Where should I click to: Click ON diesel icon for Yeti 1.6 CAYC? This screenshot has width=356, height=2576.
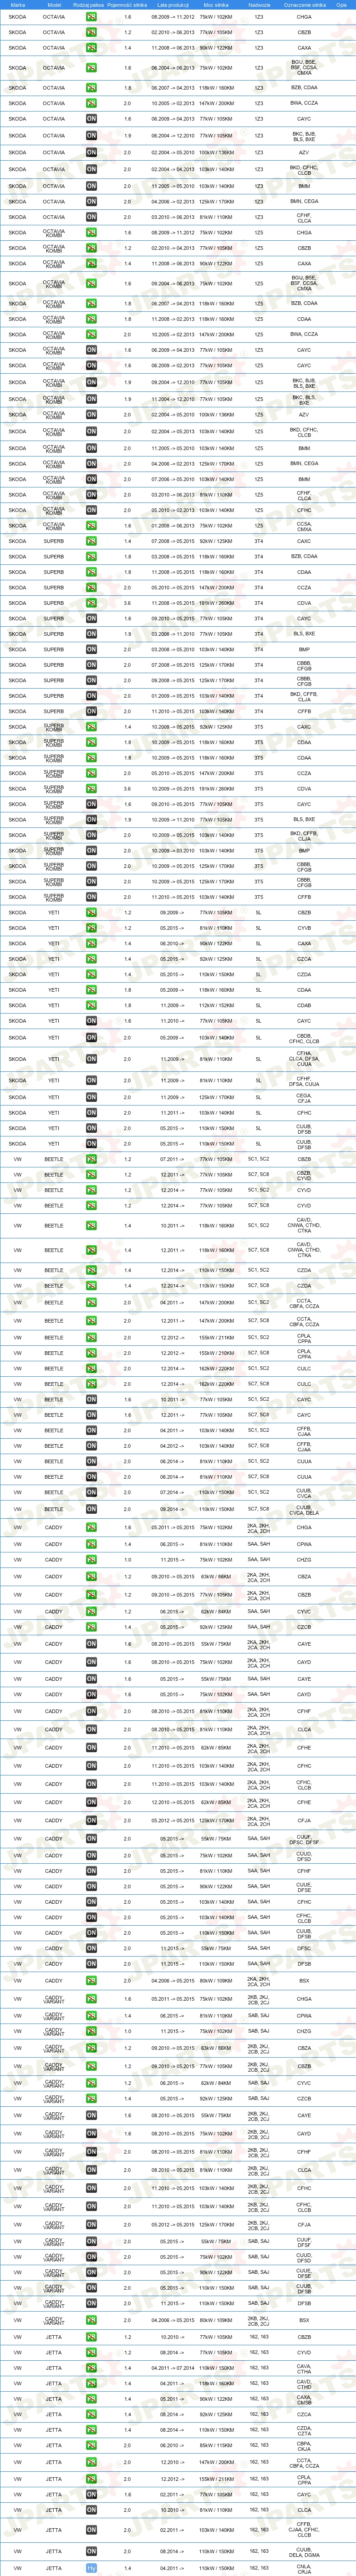coord(91,1021)
